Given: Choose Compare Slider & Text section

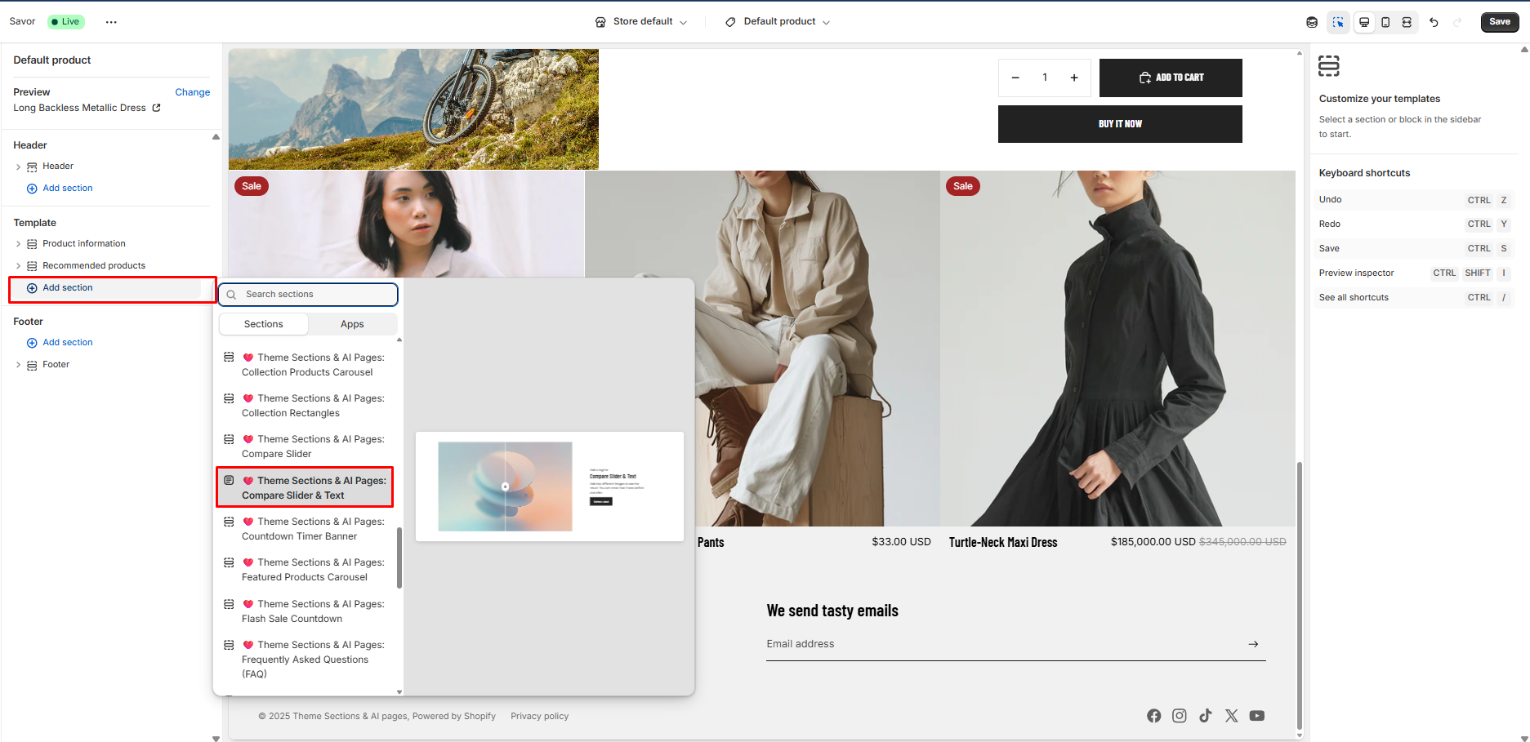Looking at the screenshot, I should pyautogui.click(x=306, y=488).
